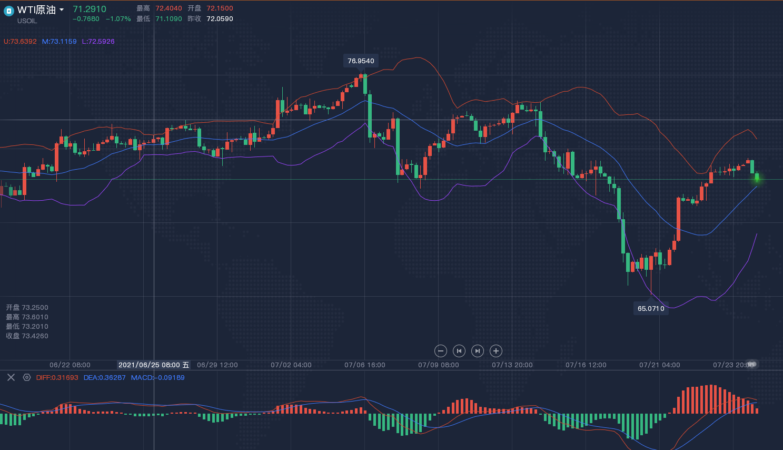Screen dimensions: 783x450
Task: Click the zoom in plus button
Action: click(x=495, y=351)
